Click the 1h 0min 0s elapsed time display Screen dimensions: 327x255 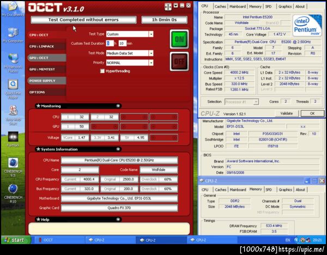(x=165, y=20)
